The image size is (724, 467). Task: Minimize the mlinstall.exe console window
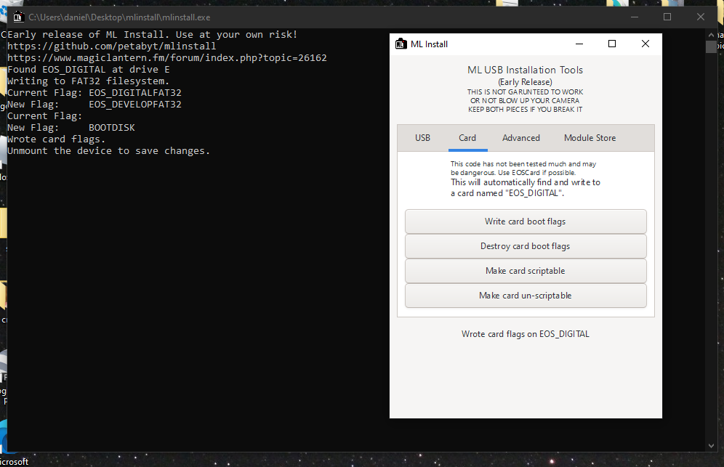tap(635, 17)
